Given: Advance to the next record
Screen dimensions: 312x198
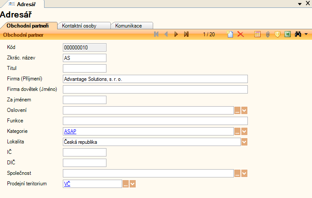Looking at the screenshot, I should [176, 35].
